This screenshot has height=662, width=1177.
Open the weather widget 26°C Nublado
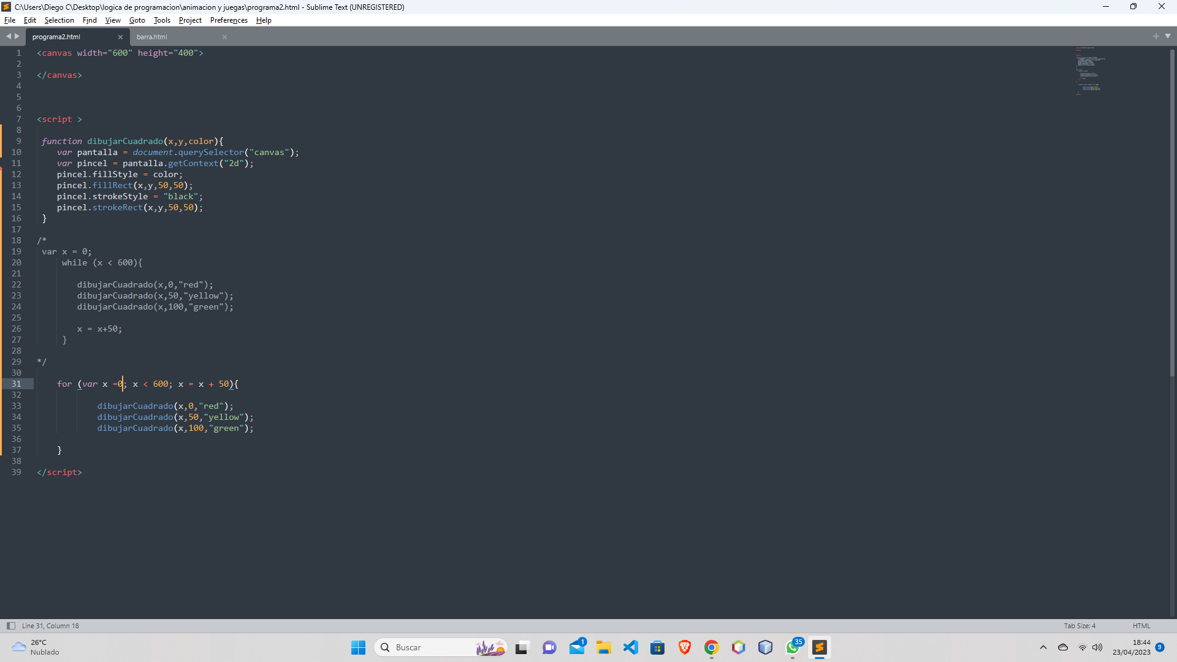(x=36, y=647)
